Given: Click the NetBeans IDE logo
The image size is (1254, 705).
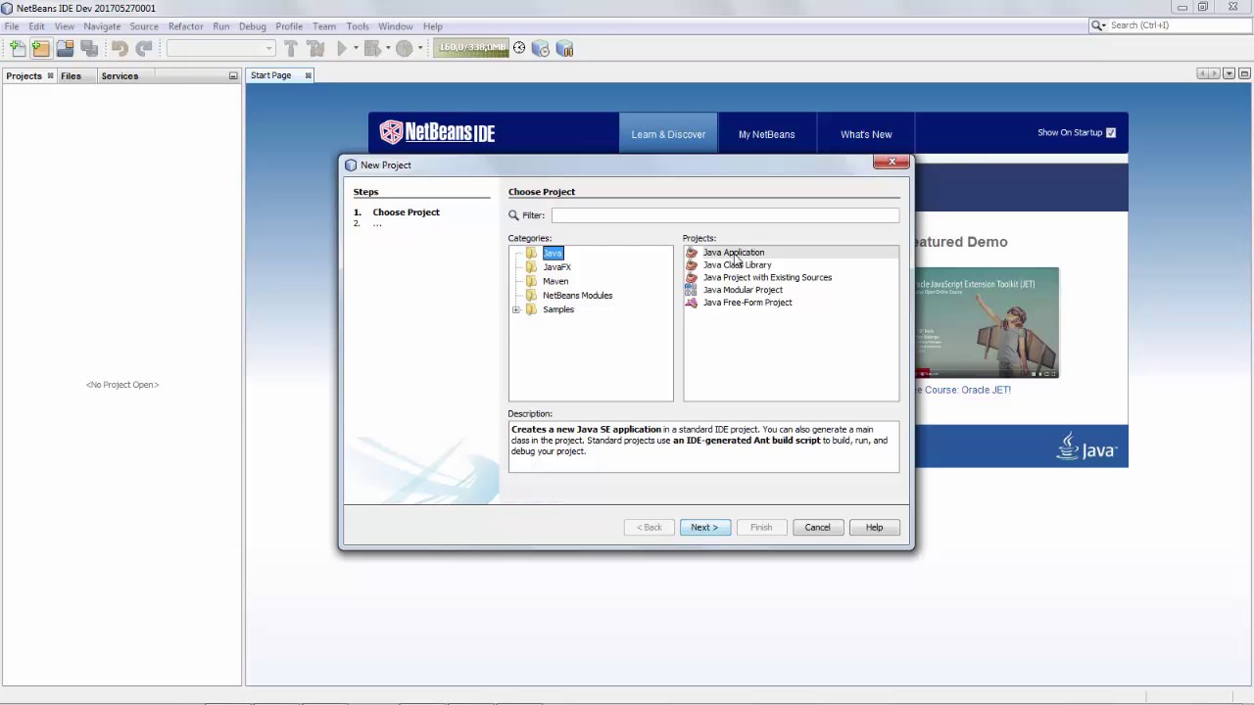Looking at the screenshot, I should [437, 132].
